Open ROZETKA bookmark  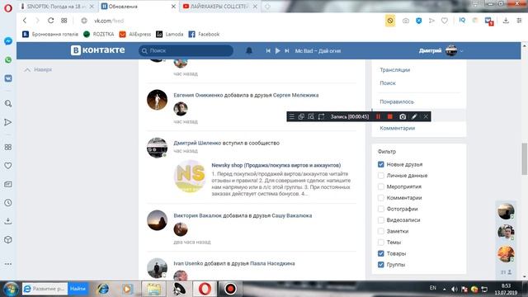tap(99, 34)
